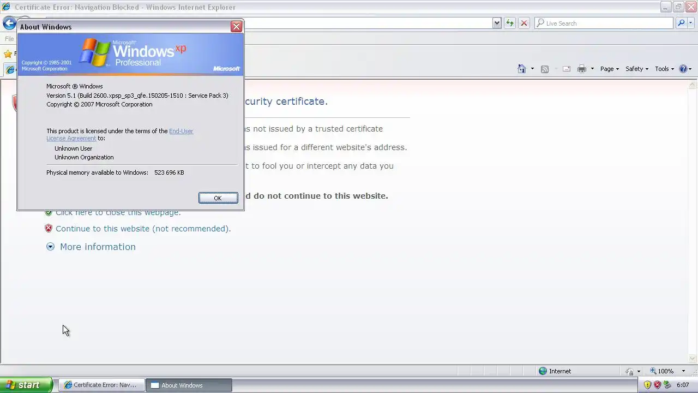Click the red shield beside Continue link

tap(49, 229)
